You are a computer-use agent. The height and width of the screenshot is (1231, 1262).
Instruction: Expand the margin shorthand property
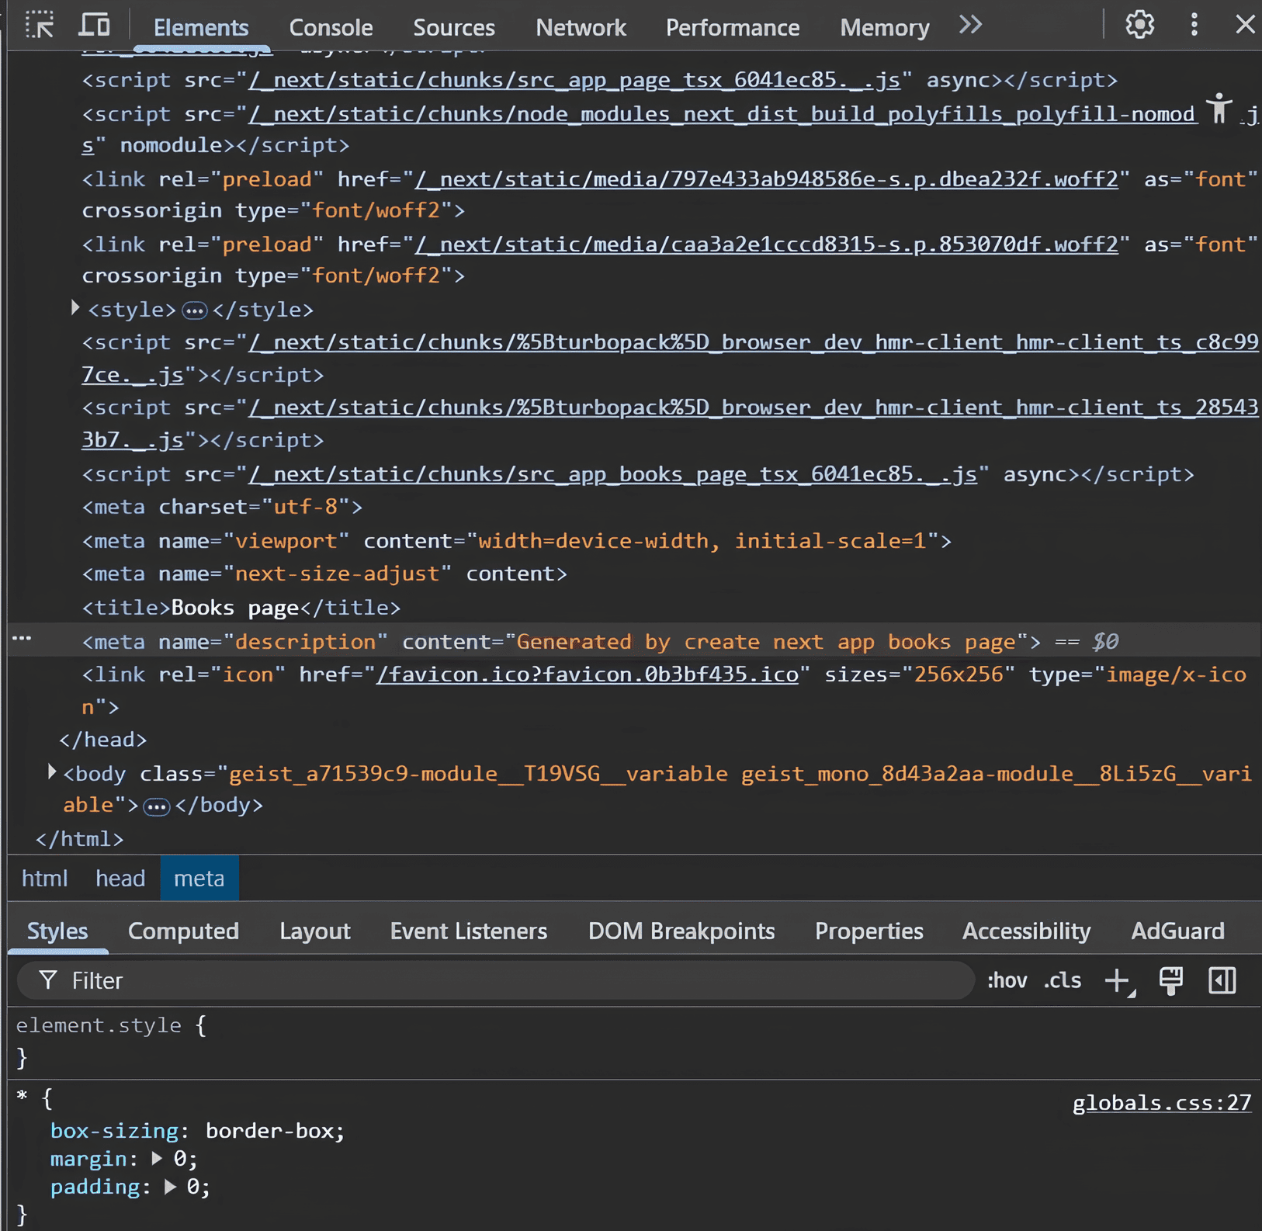click(158, 1159)
